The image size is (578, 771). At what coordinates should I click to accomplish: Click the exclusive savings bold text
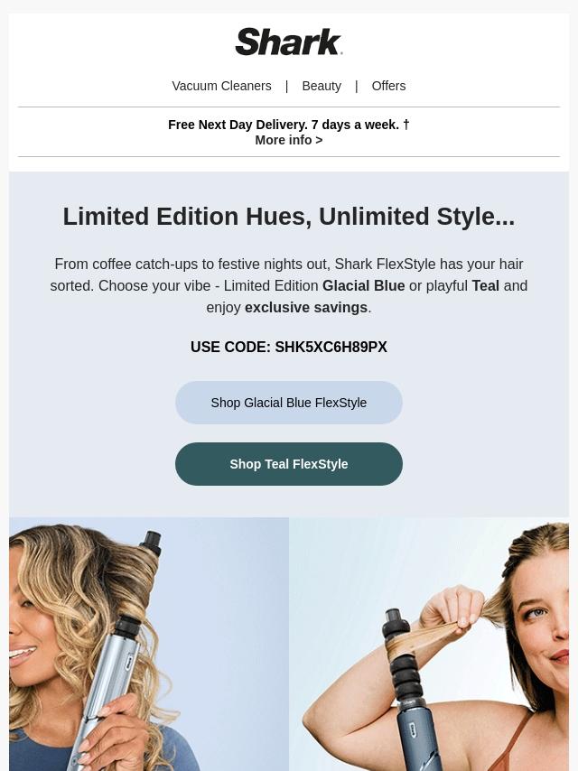pos(306,308)
